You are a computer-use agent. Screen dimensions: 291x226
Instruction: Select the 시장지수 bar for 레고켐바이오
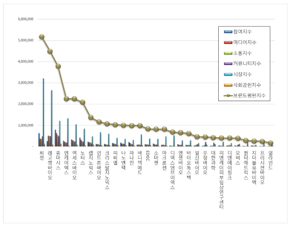52,118
